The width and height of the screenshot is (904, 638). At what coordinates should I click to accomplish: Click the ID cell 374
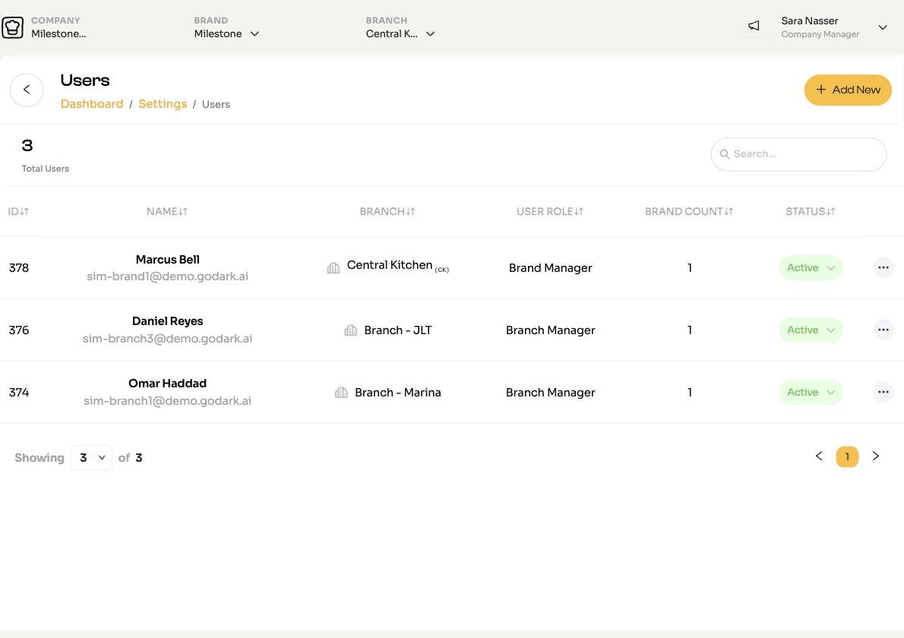pos(19,393)
